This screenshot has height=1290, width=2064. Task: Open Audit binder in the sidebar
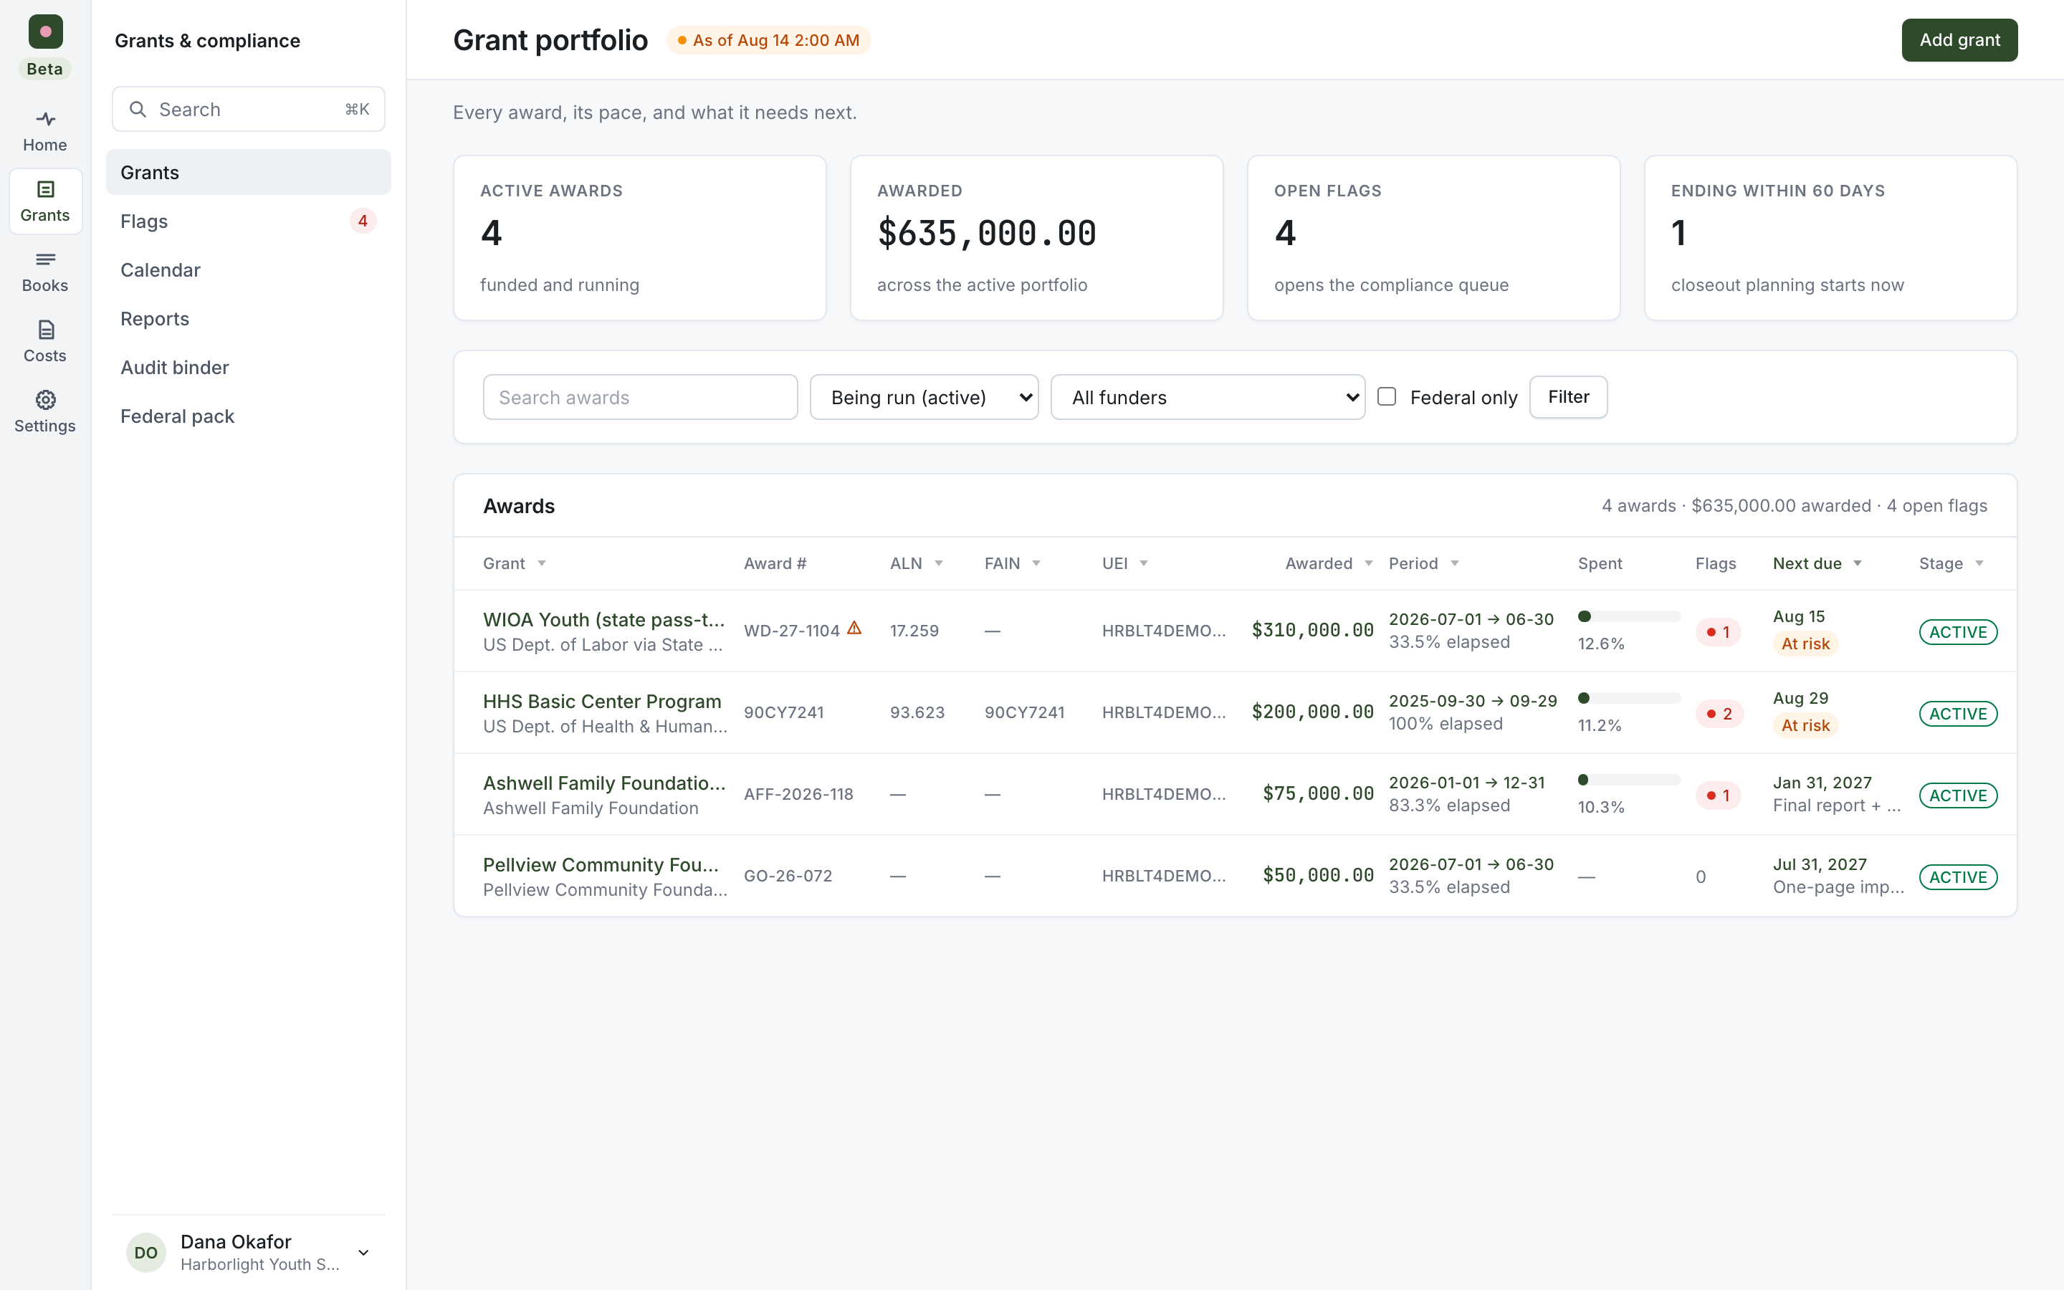[248, 367]
